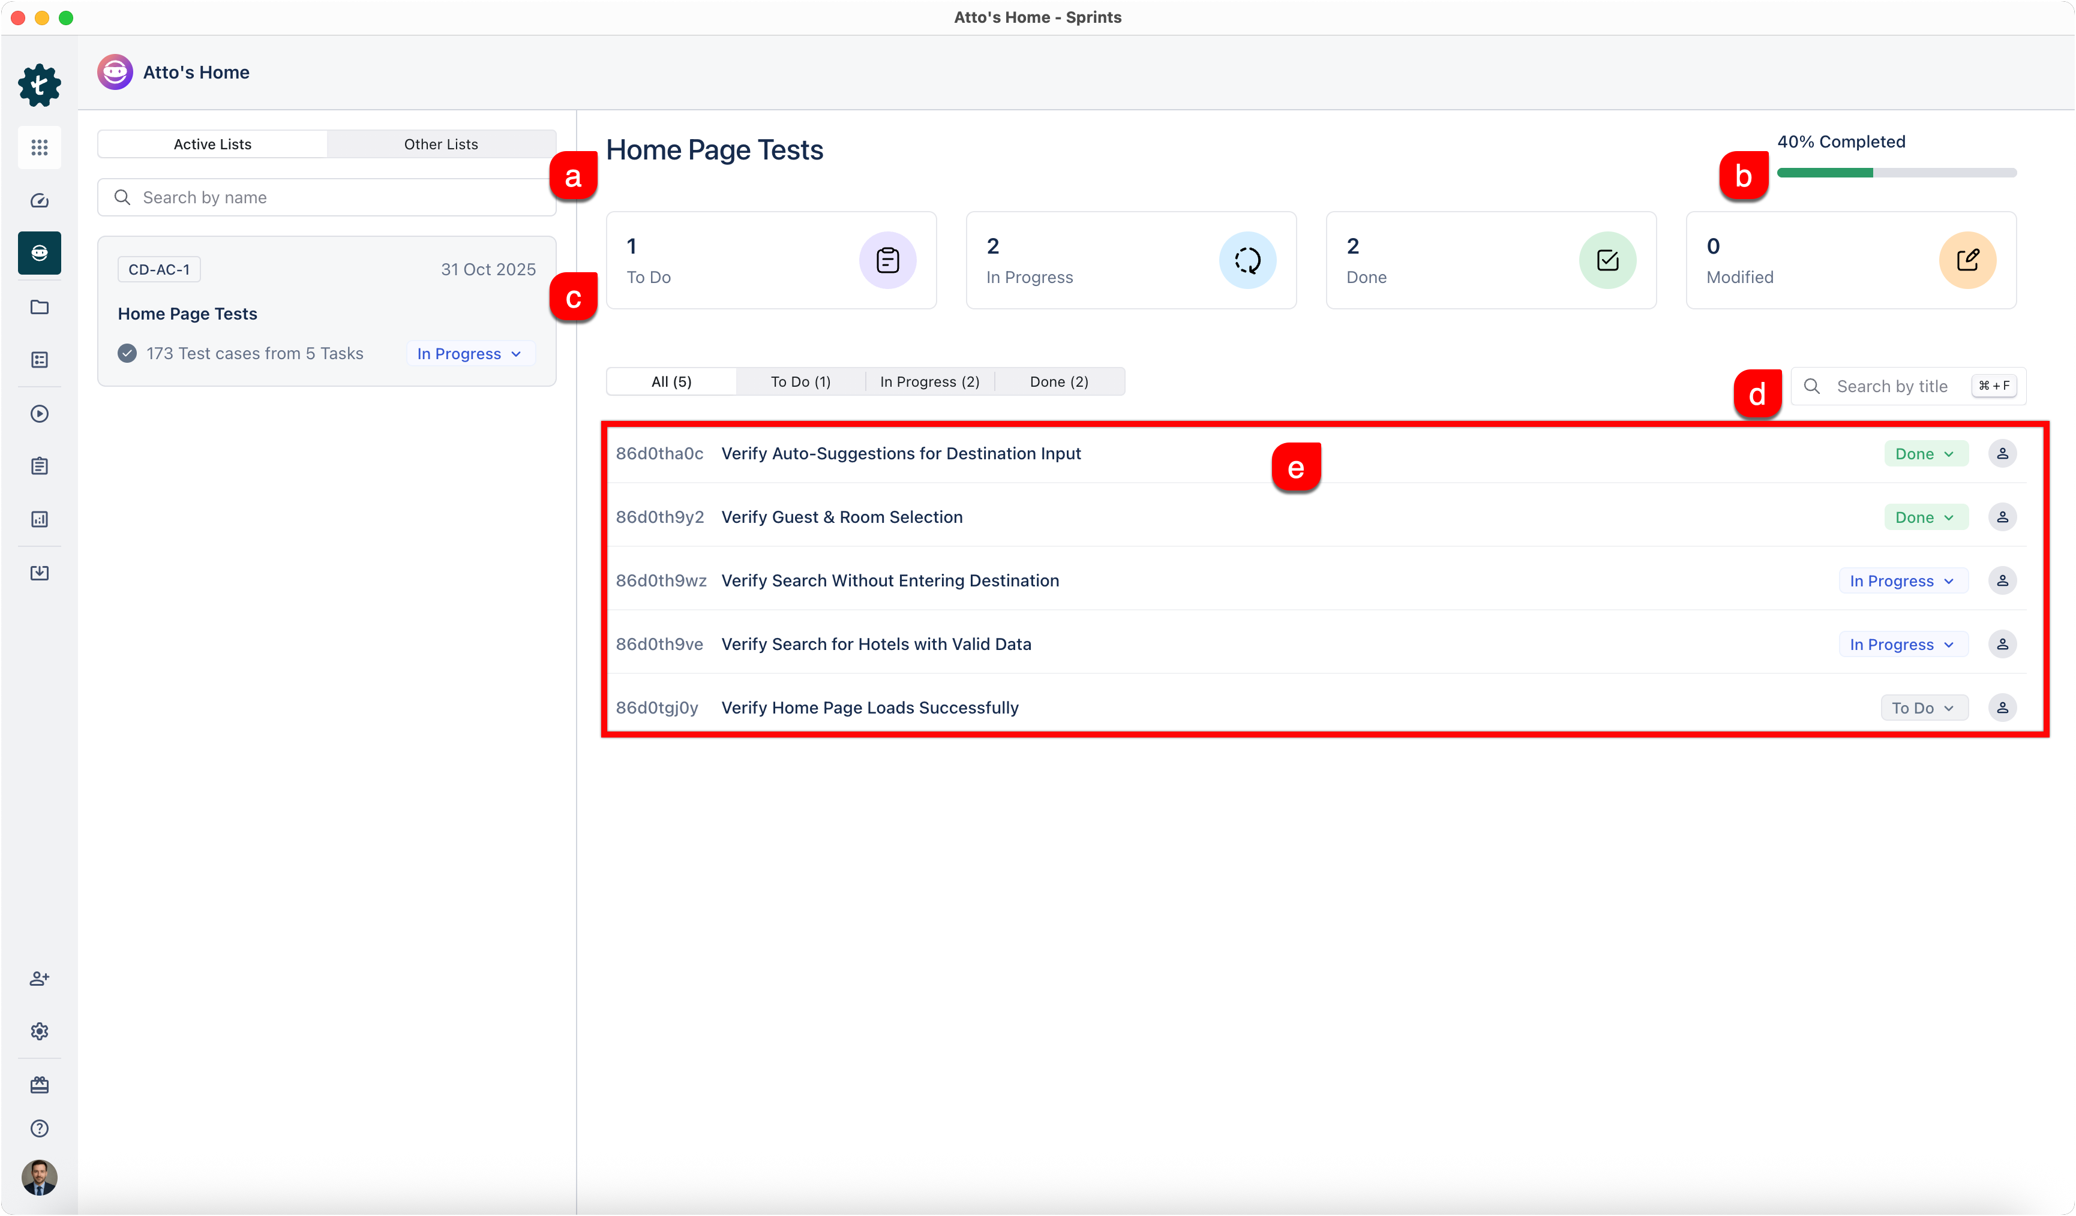
Task: Open the profile avatar at bottom left
Action: pos(40,1177)
